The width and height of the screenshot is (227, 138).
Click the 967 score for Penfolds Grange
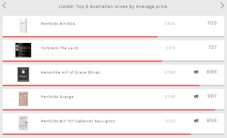pyautogui.click(x=212, y=96)
